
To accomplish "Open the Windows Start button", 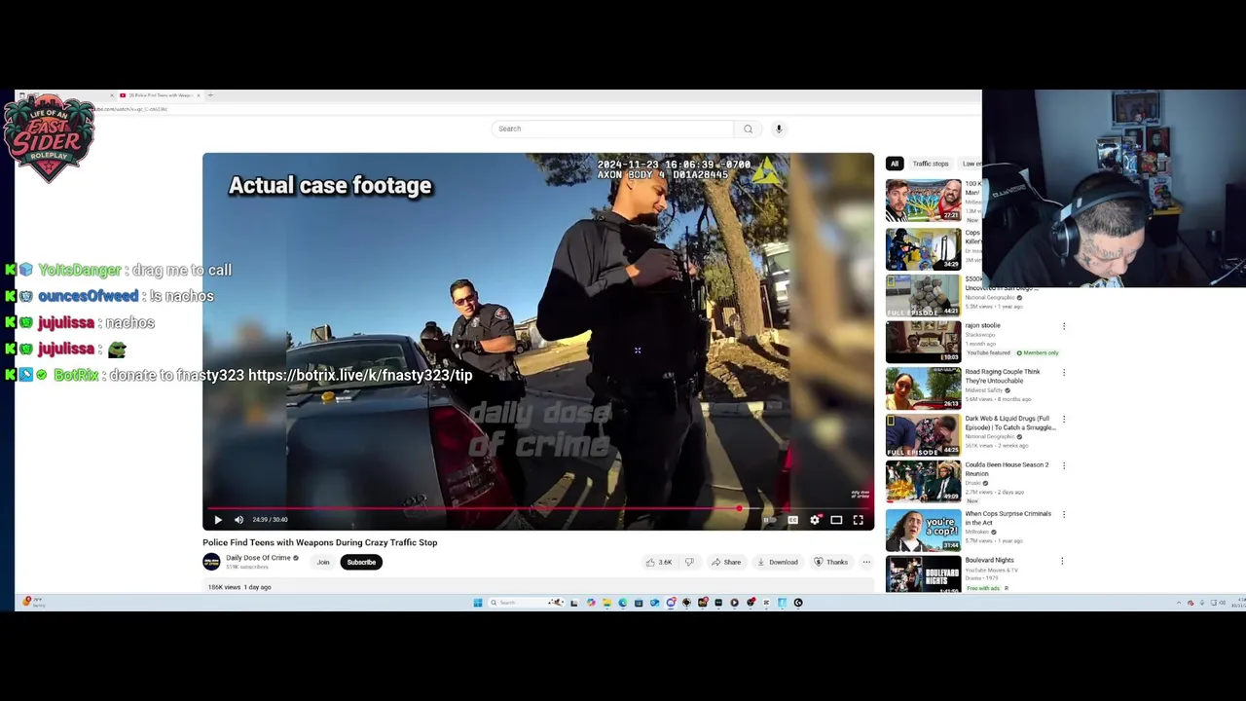I will click(x=478, y=603).
